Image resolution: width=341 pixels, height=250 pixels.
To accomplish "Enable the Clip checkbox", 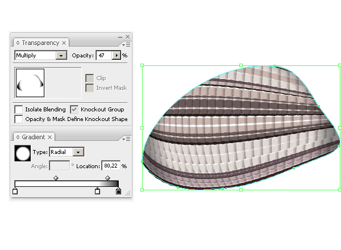I will pyautogui.click(x=89, y=78).
